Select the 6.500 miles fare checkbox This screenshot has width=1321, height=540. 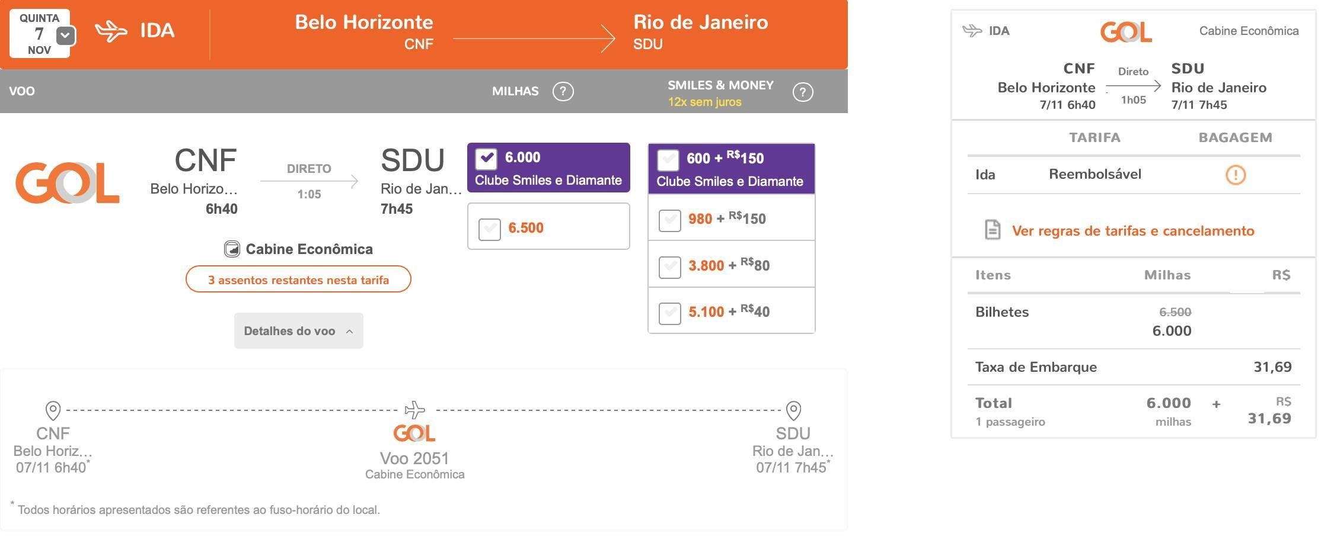490,230
